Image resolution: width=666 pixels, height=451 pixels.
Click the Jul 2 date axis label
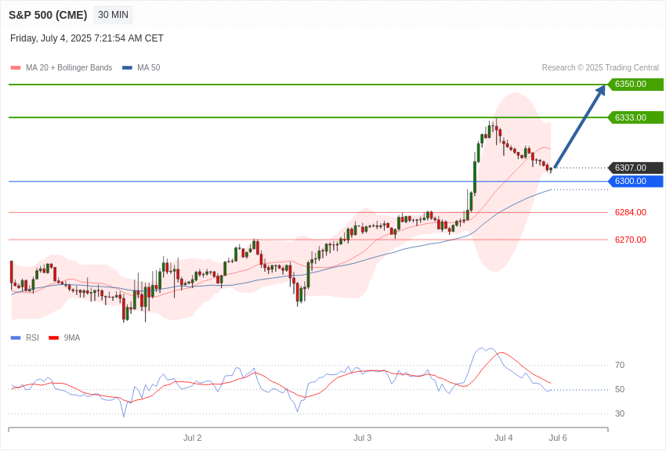(x=193, y=438)
